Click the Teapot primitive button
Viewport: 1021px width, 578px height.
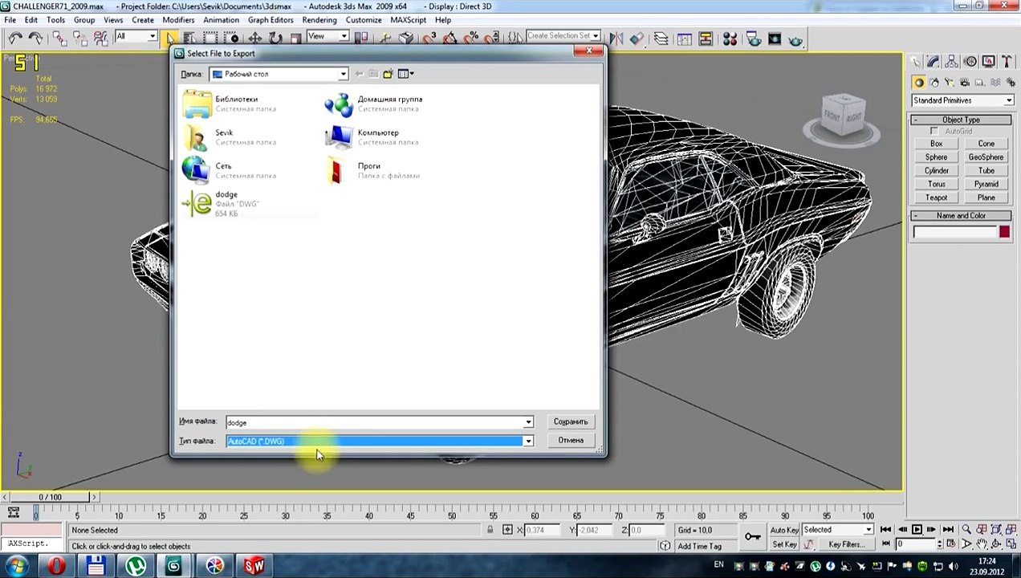pos(936,197)
